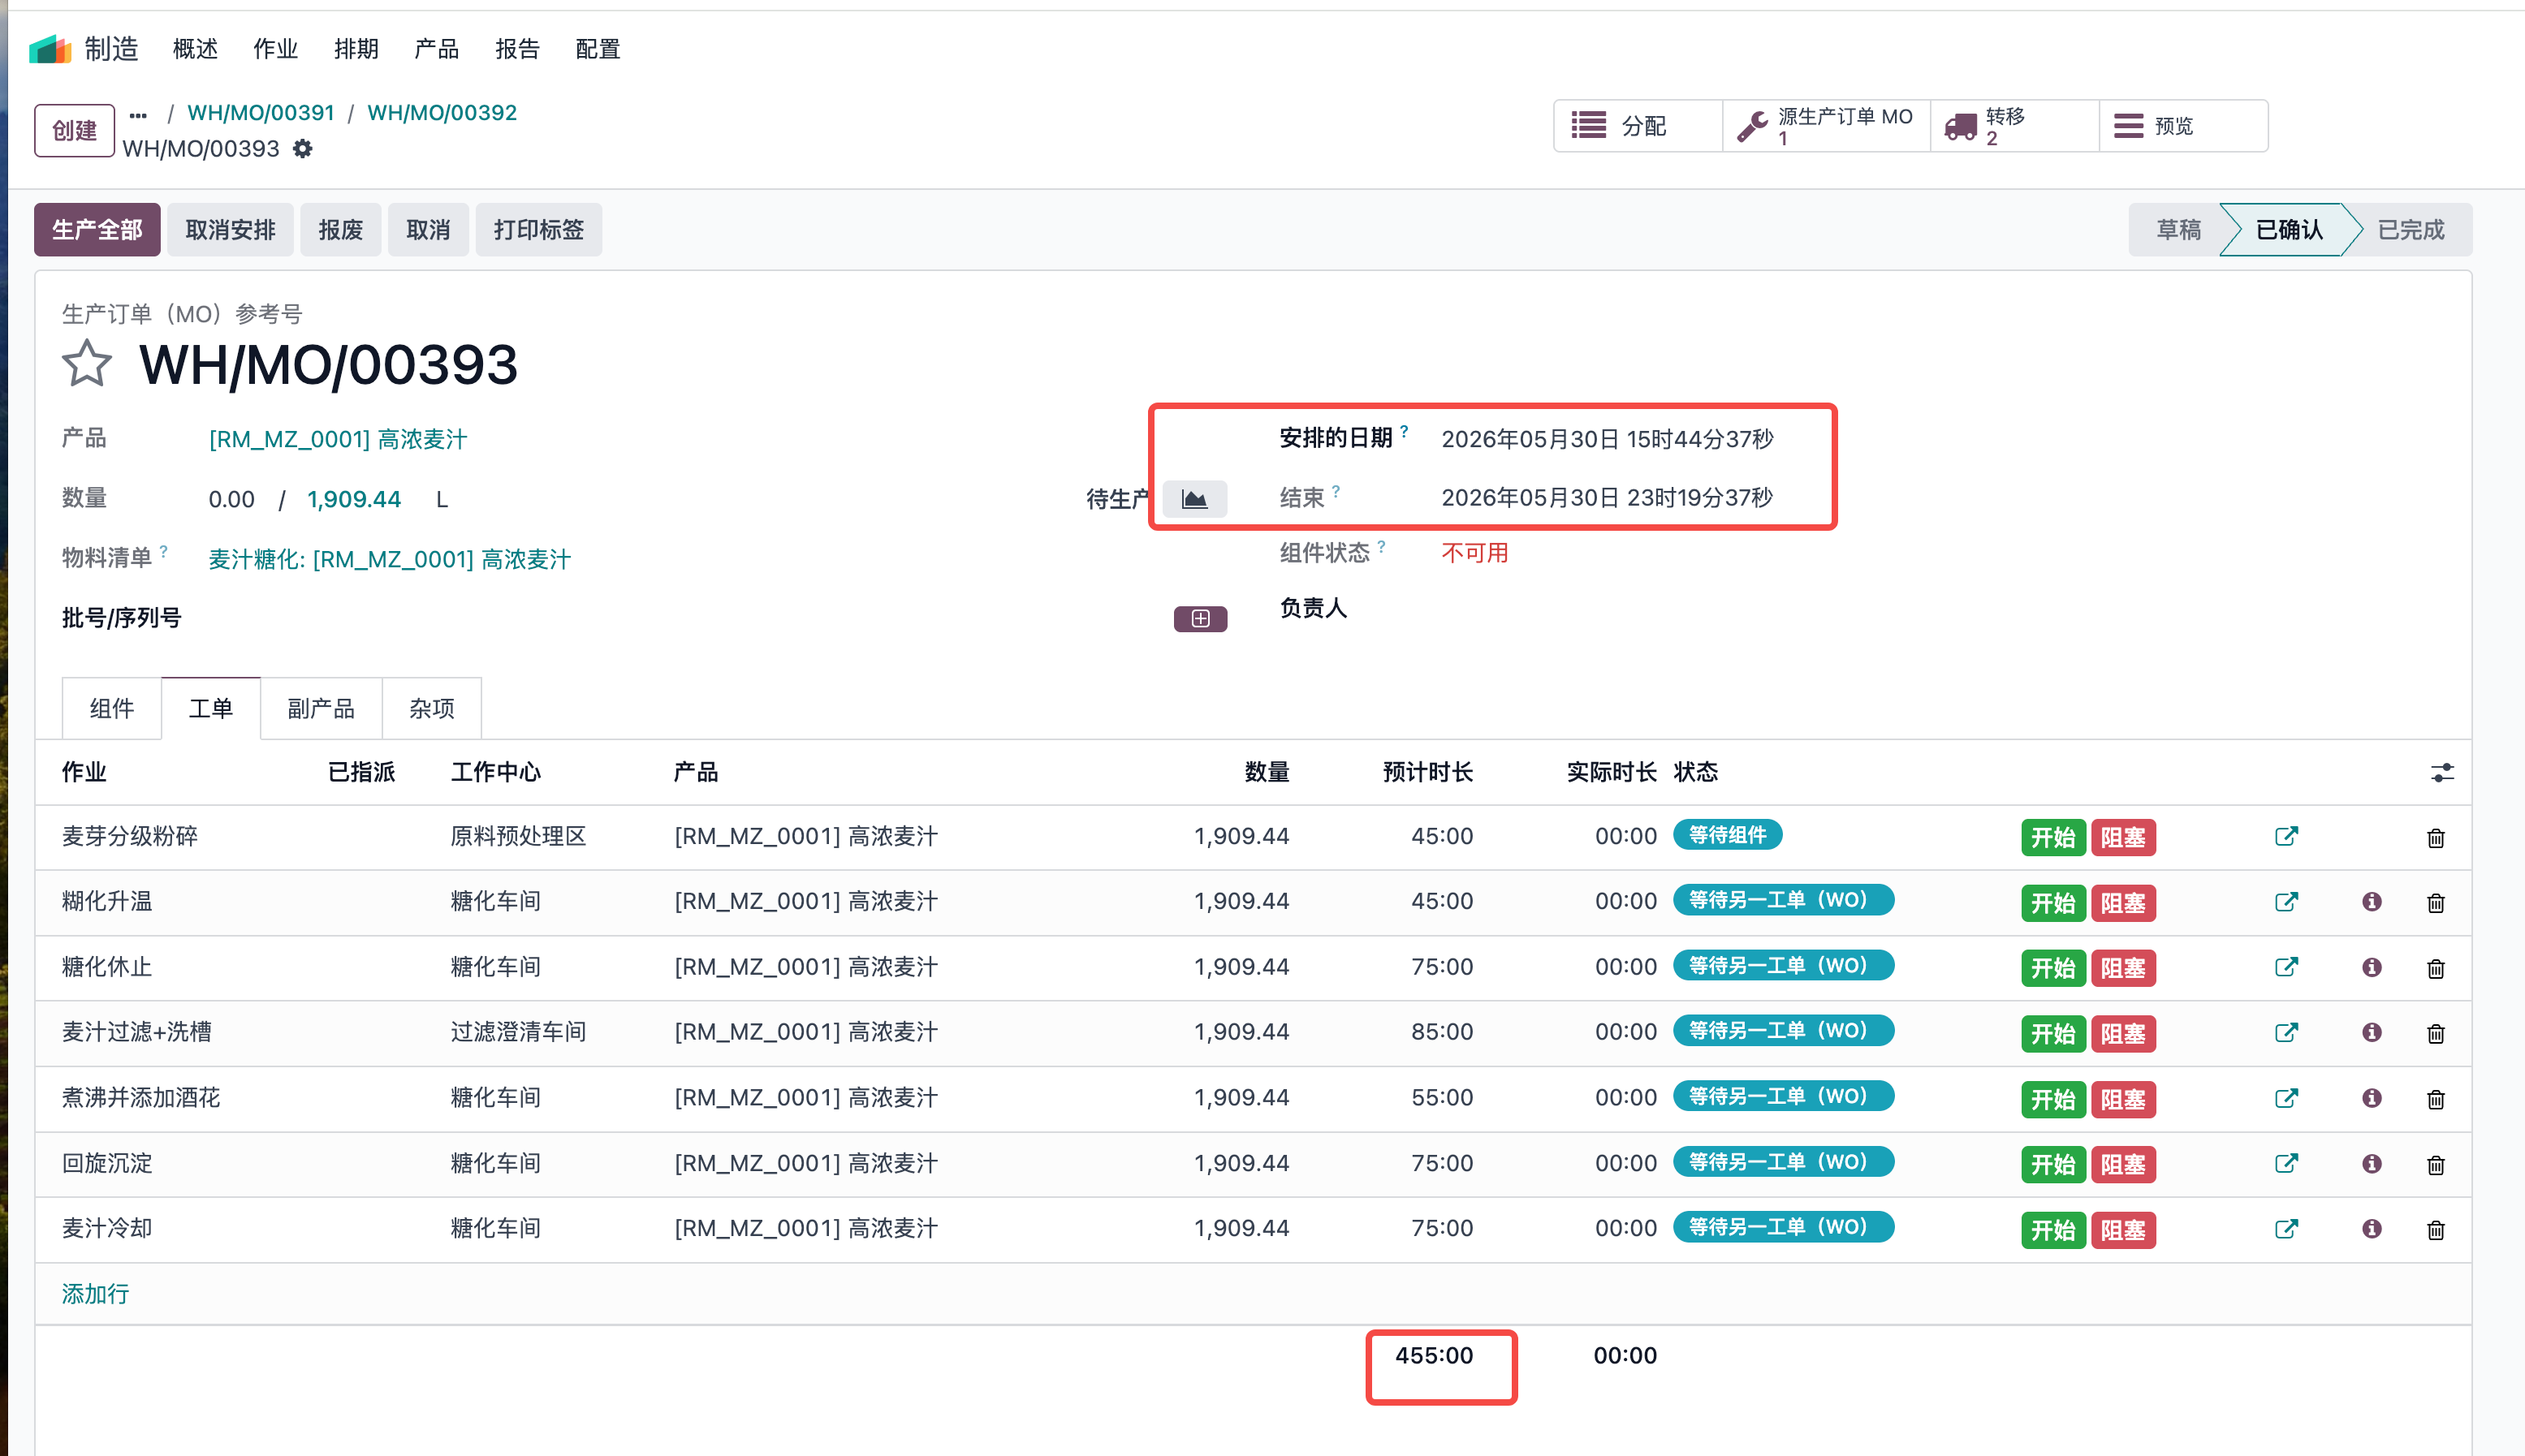Open 麦汁过滤+洗槽 work order external link

click(2286, 1032)
